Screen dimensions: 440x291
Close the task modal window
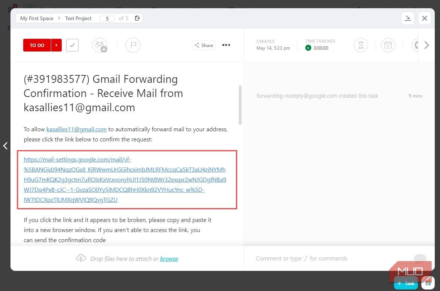point(425,18)
